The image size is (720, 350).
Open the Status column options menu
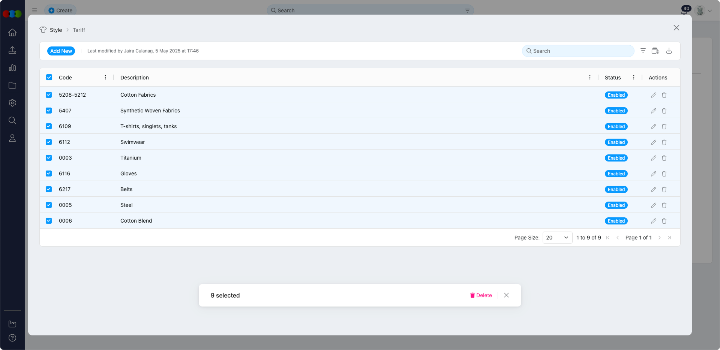pos(634,77)
